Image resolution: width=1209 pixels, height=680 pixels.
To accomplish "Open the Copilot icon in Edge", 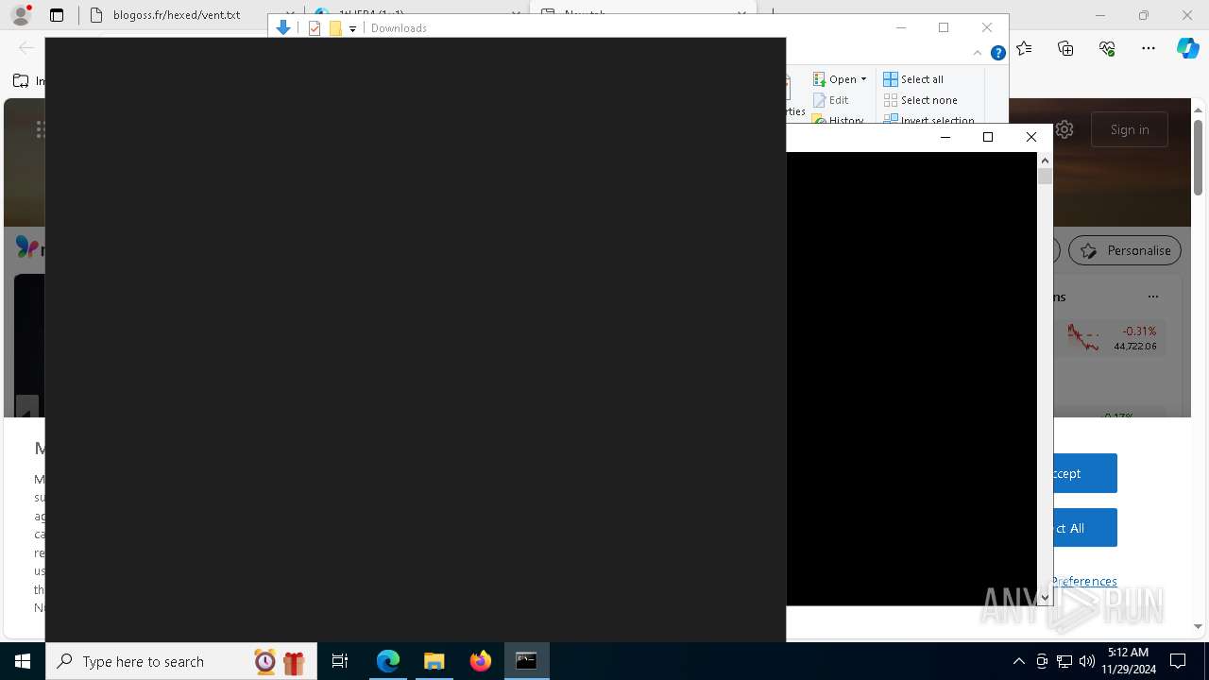I will [x=1187, y=48].
